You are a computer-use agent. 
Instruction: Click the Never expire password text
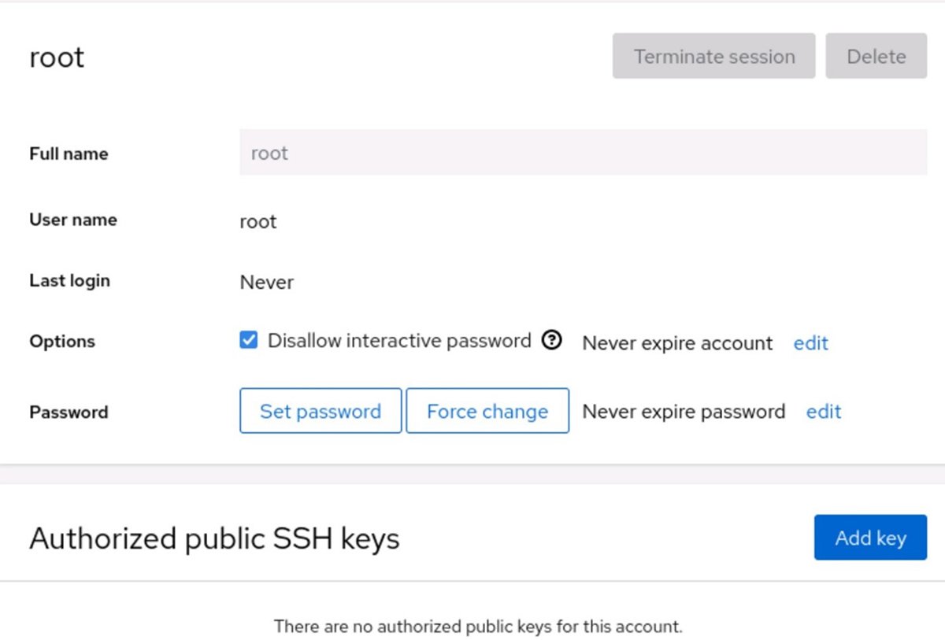point(684,412)
